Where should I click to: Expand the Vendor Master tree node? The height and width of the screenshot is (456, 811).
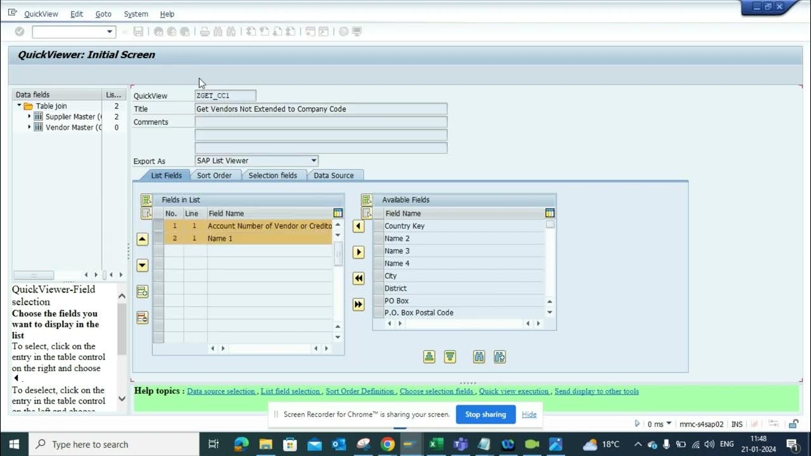pos(29,127)
